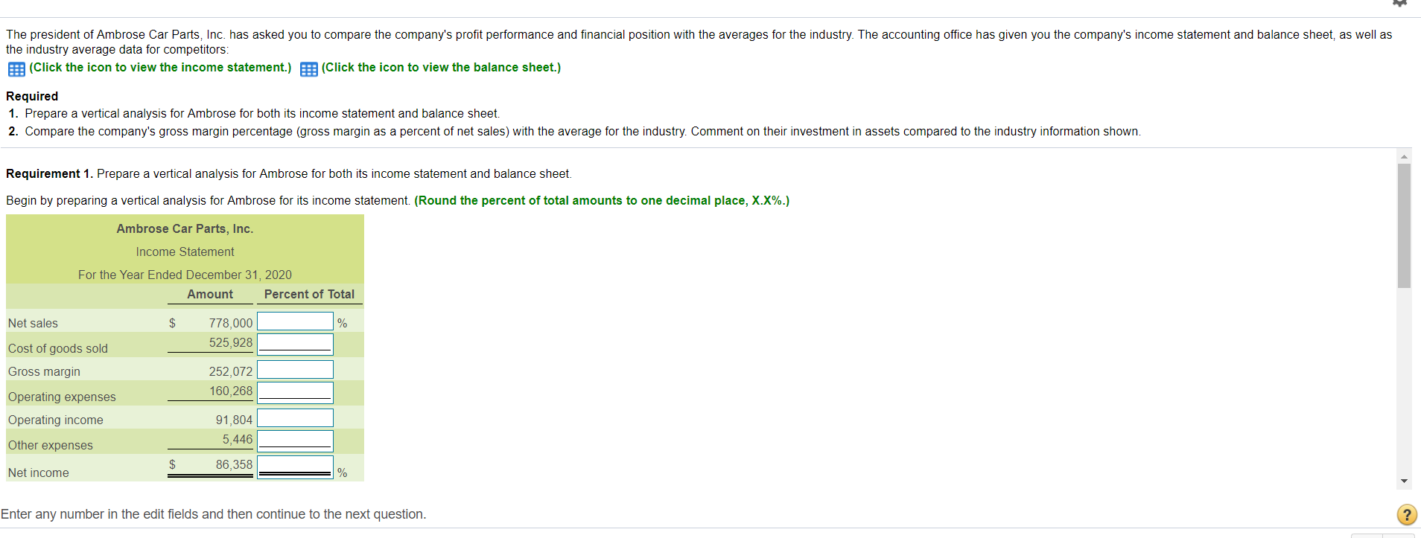
Task: Open the balance sheet table icon
Action: click(x=308, y=69)
